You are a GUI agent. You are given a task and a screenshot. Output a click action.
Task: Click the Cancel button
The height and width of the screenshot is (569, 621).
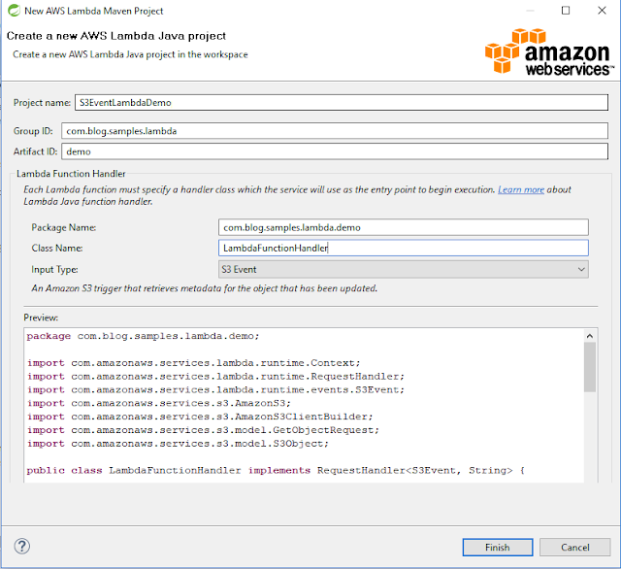(x=574, y=548)
